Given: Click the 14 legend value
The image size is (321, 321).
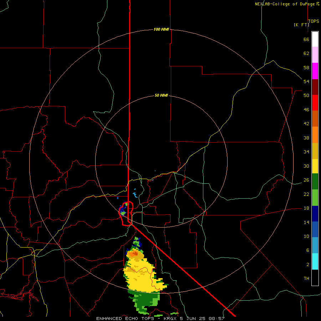Looking at the screenshot, I should coord(306,222).
